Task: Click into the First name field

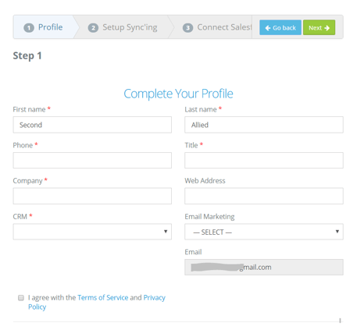Action: (92, 125)
